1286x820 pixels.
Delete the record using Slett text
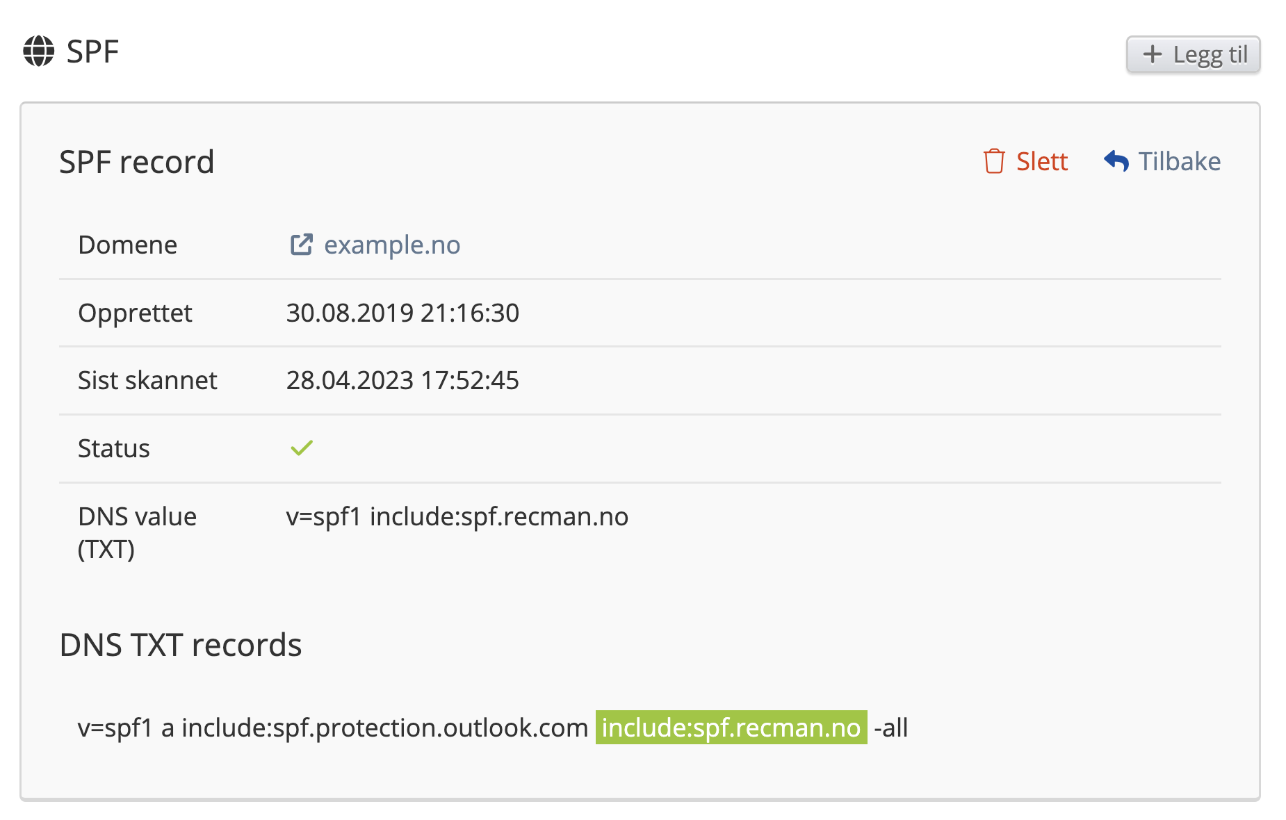click(x=1041, y=161)
